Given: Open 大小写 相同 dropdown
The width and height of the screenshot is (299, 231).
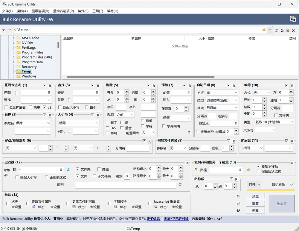Looking at the screenshot, I should click(79, 123).
